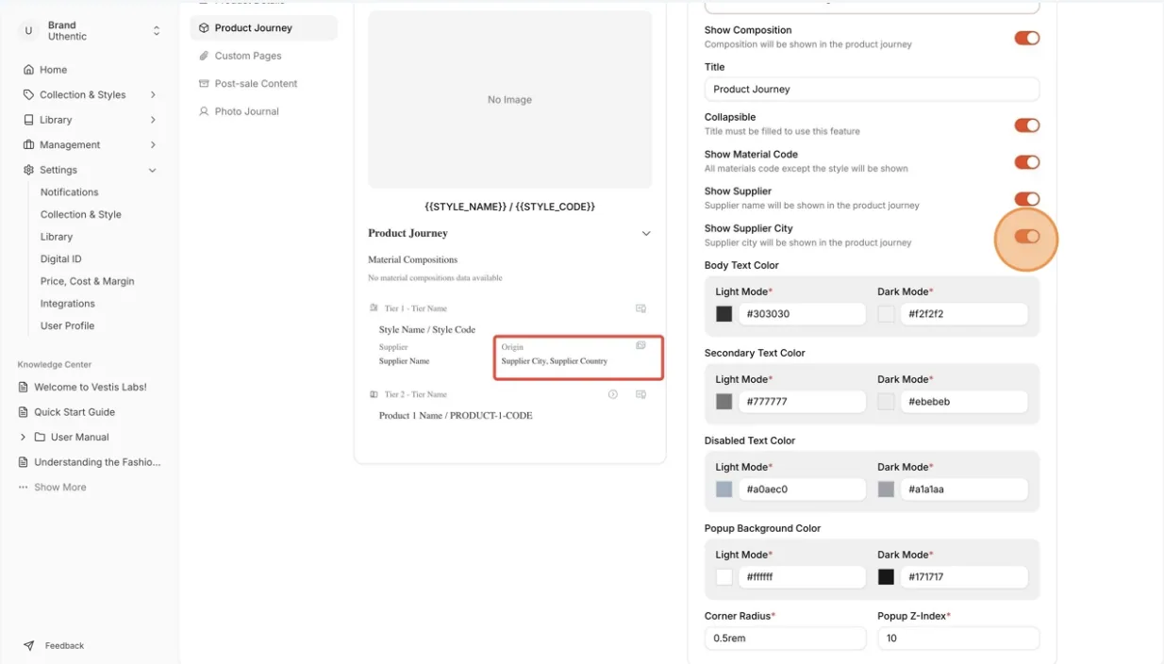Click the Feedback paper plane icon
Viewport: 1164px width, 664px height.
[x=28, y=646]
